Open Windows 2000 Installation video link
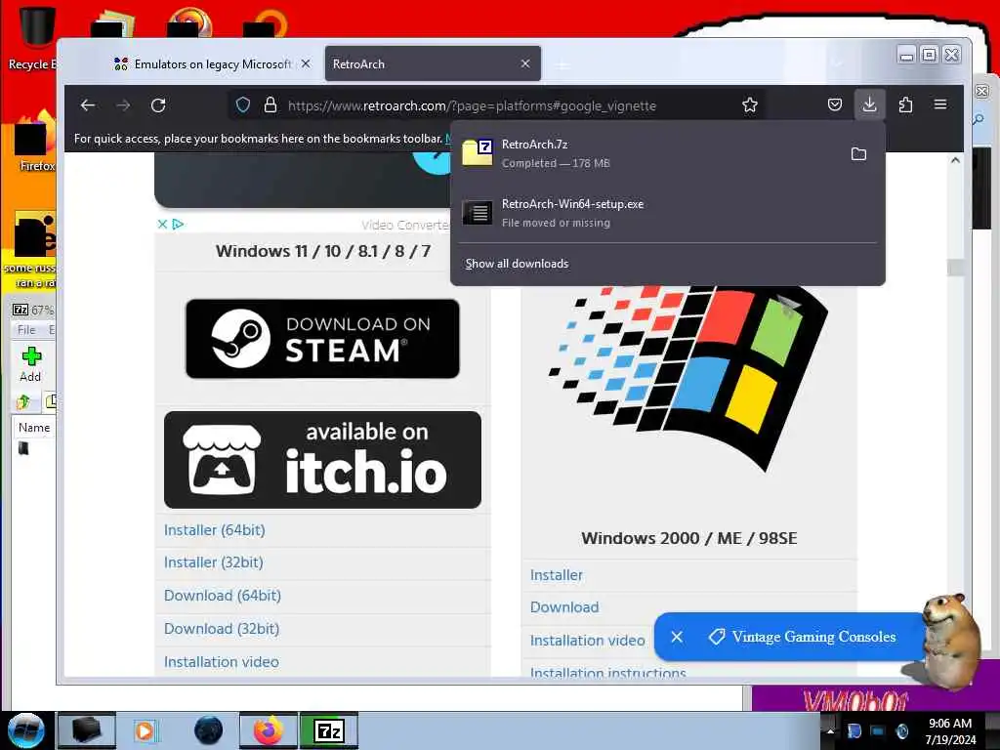This screenshot has width=1000, height=750. [587, 641]
